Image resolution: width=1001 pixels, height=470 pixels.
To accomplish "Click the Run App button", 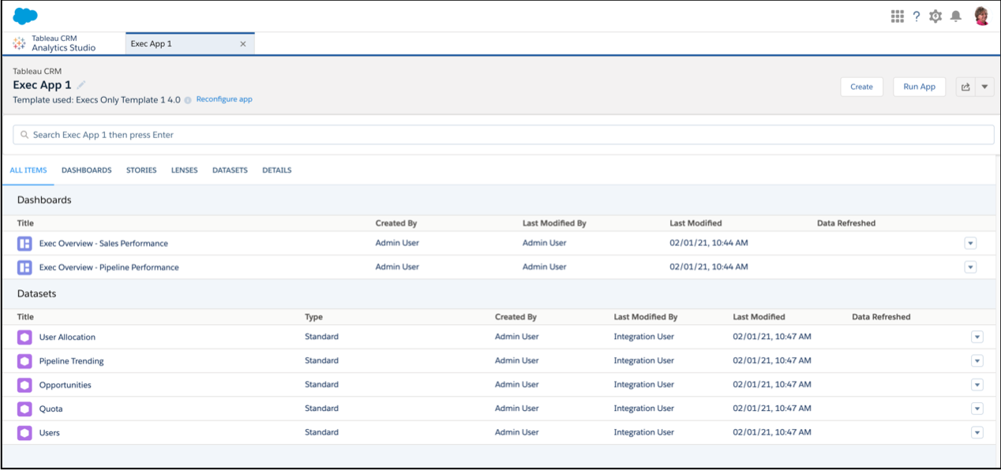I will (x=920, y=87).
